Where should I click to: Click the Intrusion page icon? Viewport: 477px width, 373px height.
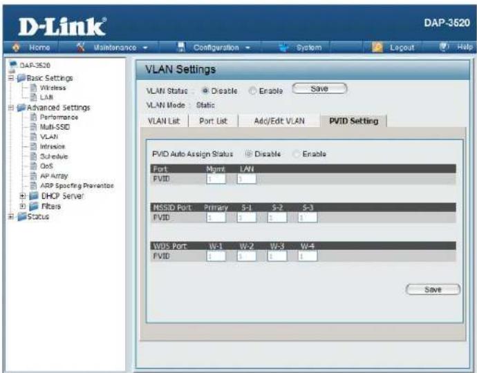33,146
